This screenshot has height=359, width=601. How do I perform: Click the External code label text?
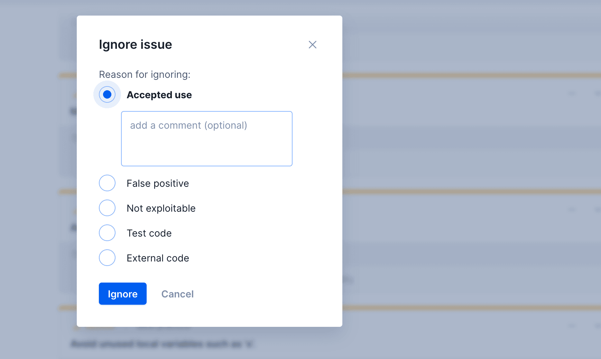(x=158, y=258)
